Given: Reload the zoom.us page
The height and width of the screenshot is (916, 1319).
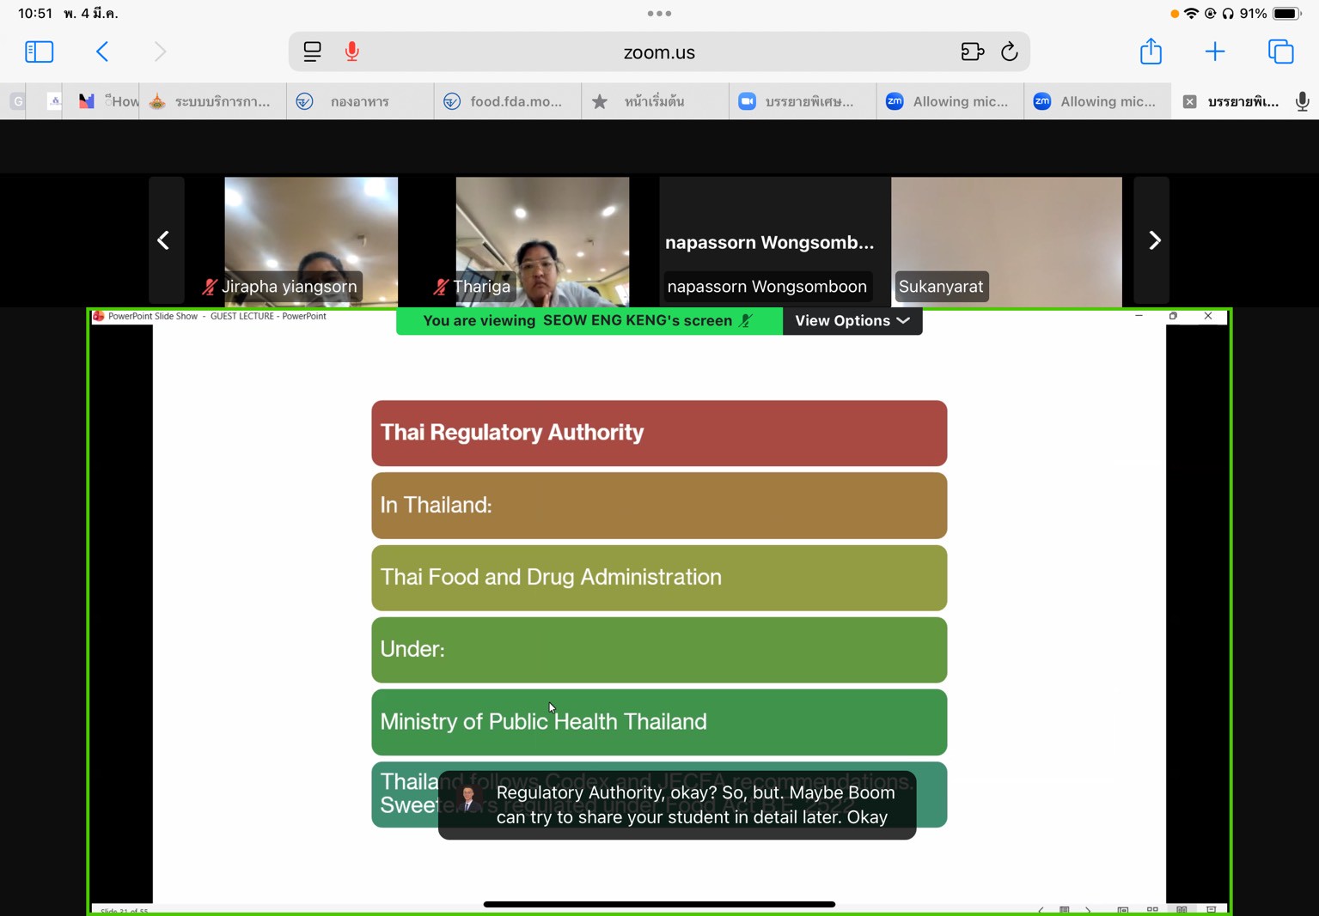Looking at the screenshot, I should point(1010,52).
